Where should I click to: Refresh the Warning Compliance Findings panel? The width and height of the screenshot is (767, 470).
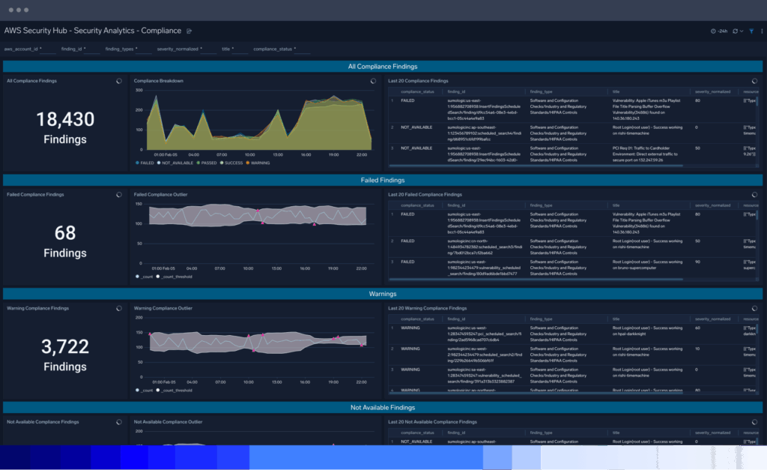click(118, 308)
